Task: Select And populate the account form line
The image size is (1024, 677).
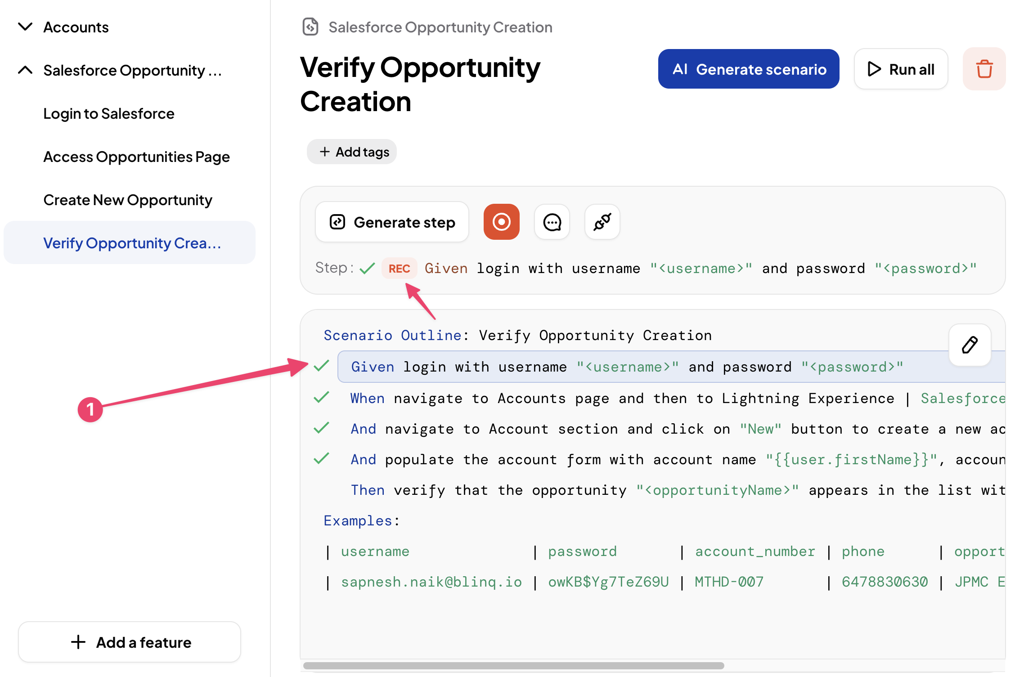Action: [678, 459]
